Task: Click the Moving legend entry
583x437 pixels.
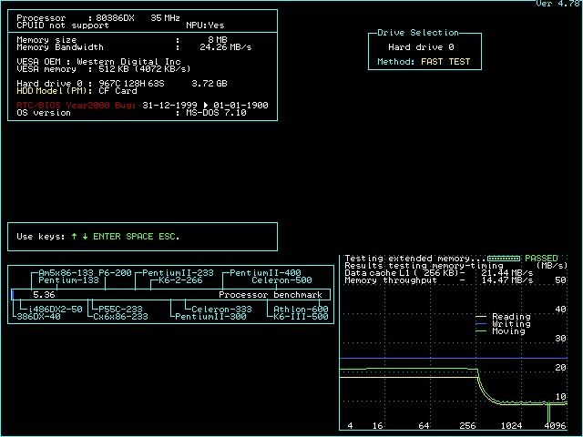Action: tap(507, 331)
